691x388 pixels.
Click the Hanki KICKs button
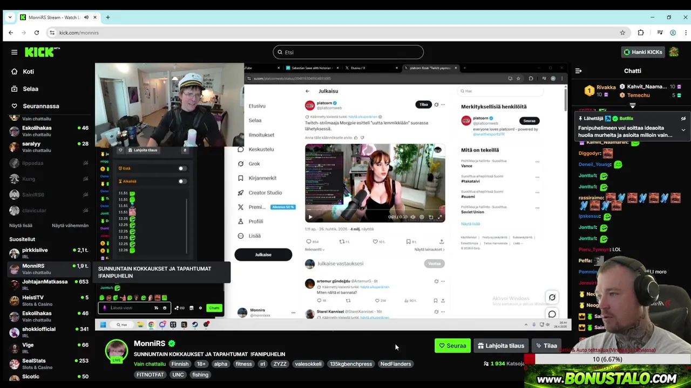(642, 52)
